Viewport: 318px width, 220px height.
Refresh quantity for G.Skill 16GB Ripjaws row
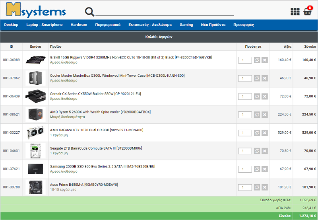tap(257, 60)
